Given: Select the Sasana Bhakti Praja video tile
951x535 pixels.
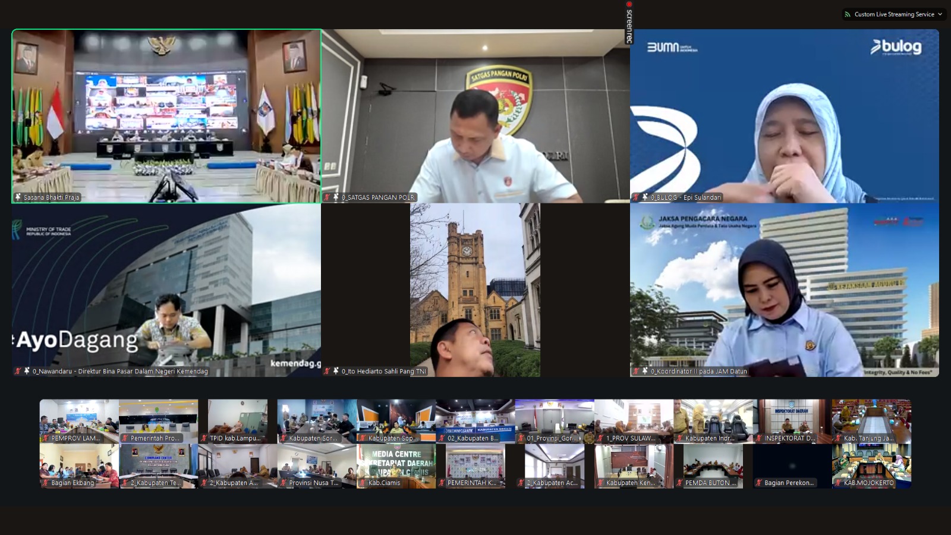Looking at the screenshot, I should 166,116.
